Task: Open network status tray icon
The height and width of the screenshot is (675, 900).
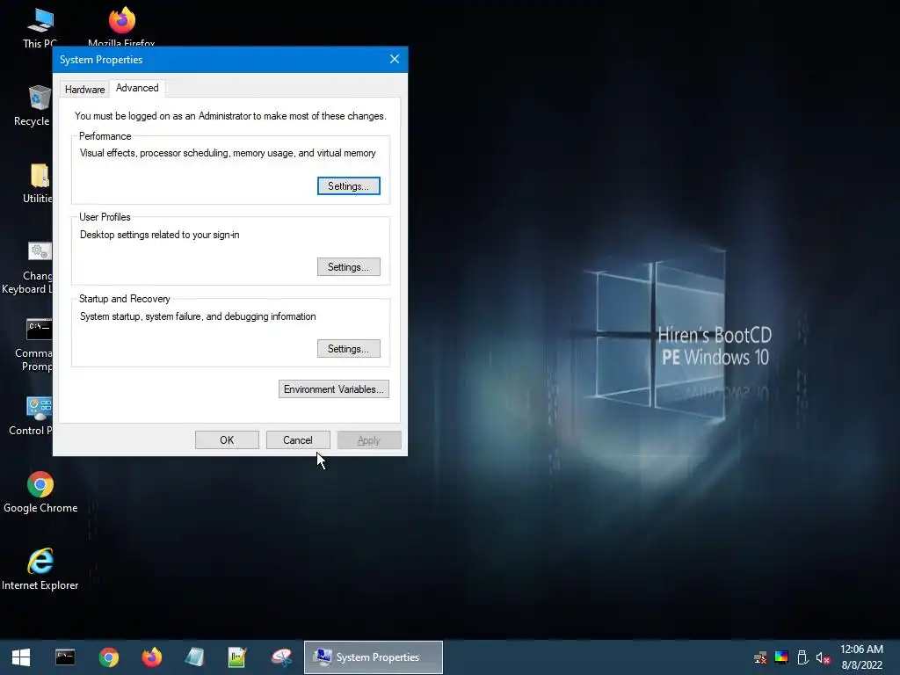Action: pos(760,657)
